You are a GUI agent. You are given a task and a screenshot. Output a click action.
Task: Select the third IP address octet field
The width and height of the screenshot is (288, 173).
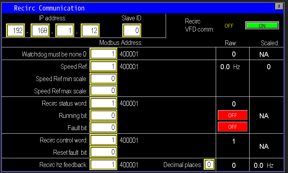(65, 31)
